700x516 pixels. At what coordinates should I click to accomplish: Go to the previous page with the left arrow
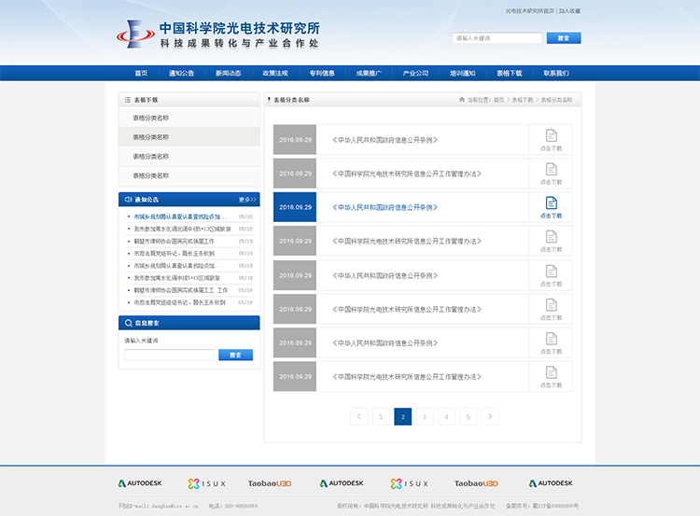[x=358, y=416]
